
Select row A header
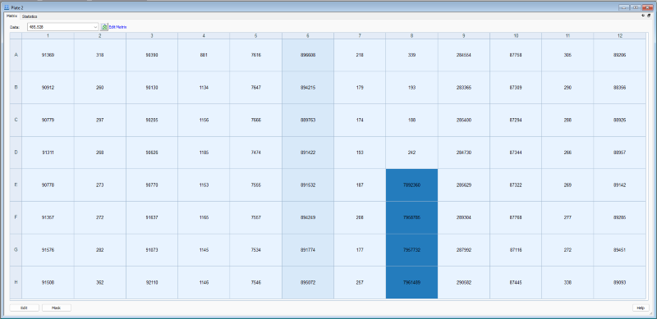(16, 55)
